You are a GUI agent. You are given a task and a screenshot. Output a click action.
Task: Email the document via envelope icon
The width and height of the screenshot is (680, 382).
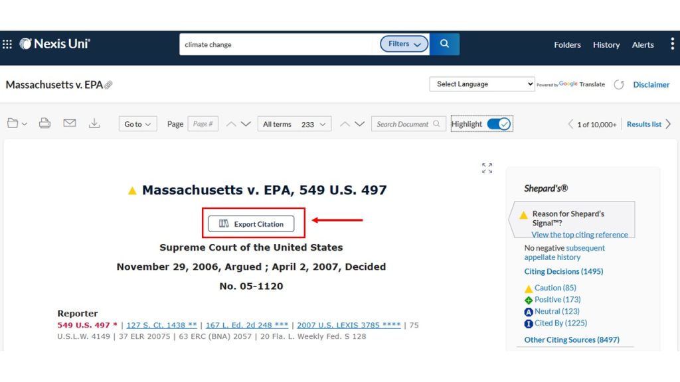69,123
